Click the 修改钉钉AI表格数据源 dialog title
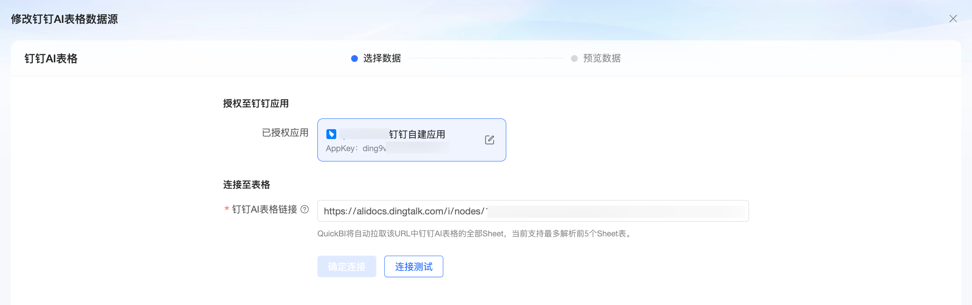This screenshot has height=305, width=972. [x=64, y=19]
